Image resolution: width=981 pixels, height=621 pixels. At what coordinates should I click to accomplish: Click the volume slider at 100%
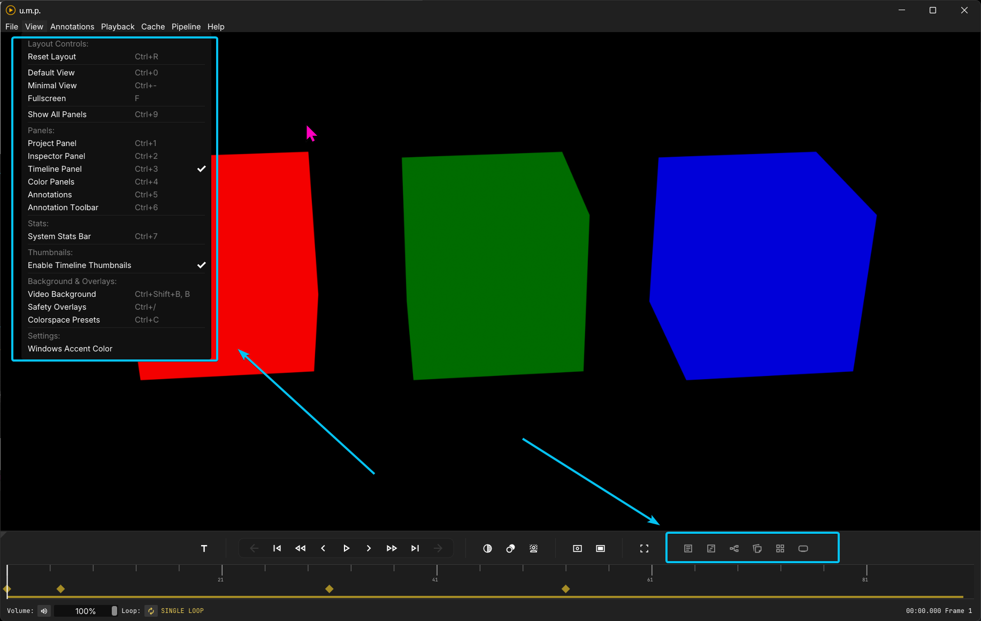coord(86,611)
